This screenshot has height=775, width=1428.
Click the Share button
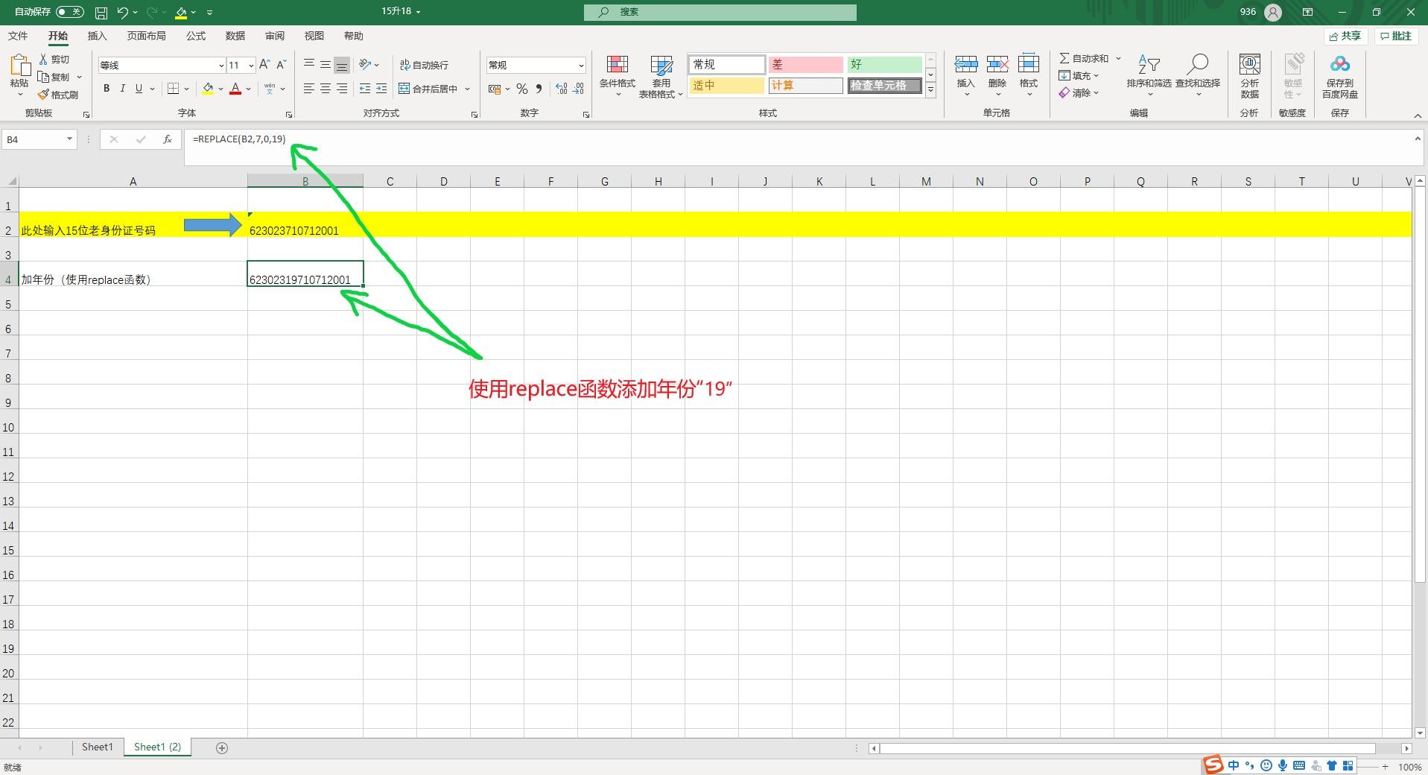(x=1345, y=36)
